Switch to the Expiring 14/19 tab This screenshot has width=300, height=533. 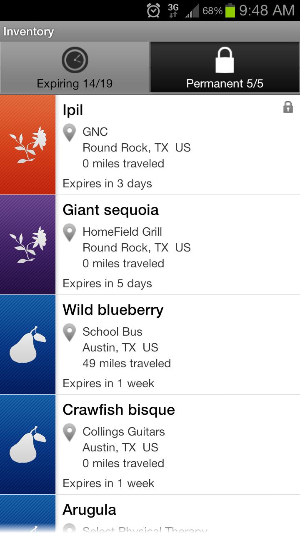(75, 68)
